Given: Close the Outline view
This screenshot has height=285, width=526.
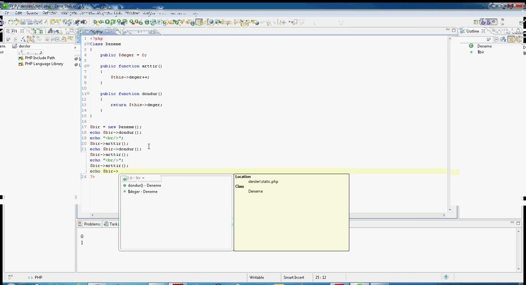Looking at the screenshot, I should (483, 31).
